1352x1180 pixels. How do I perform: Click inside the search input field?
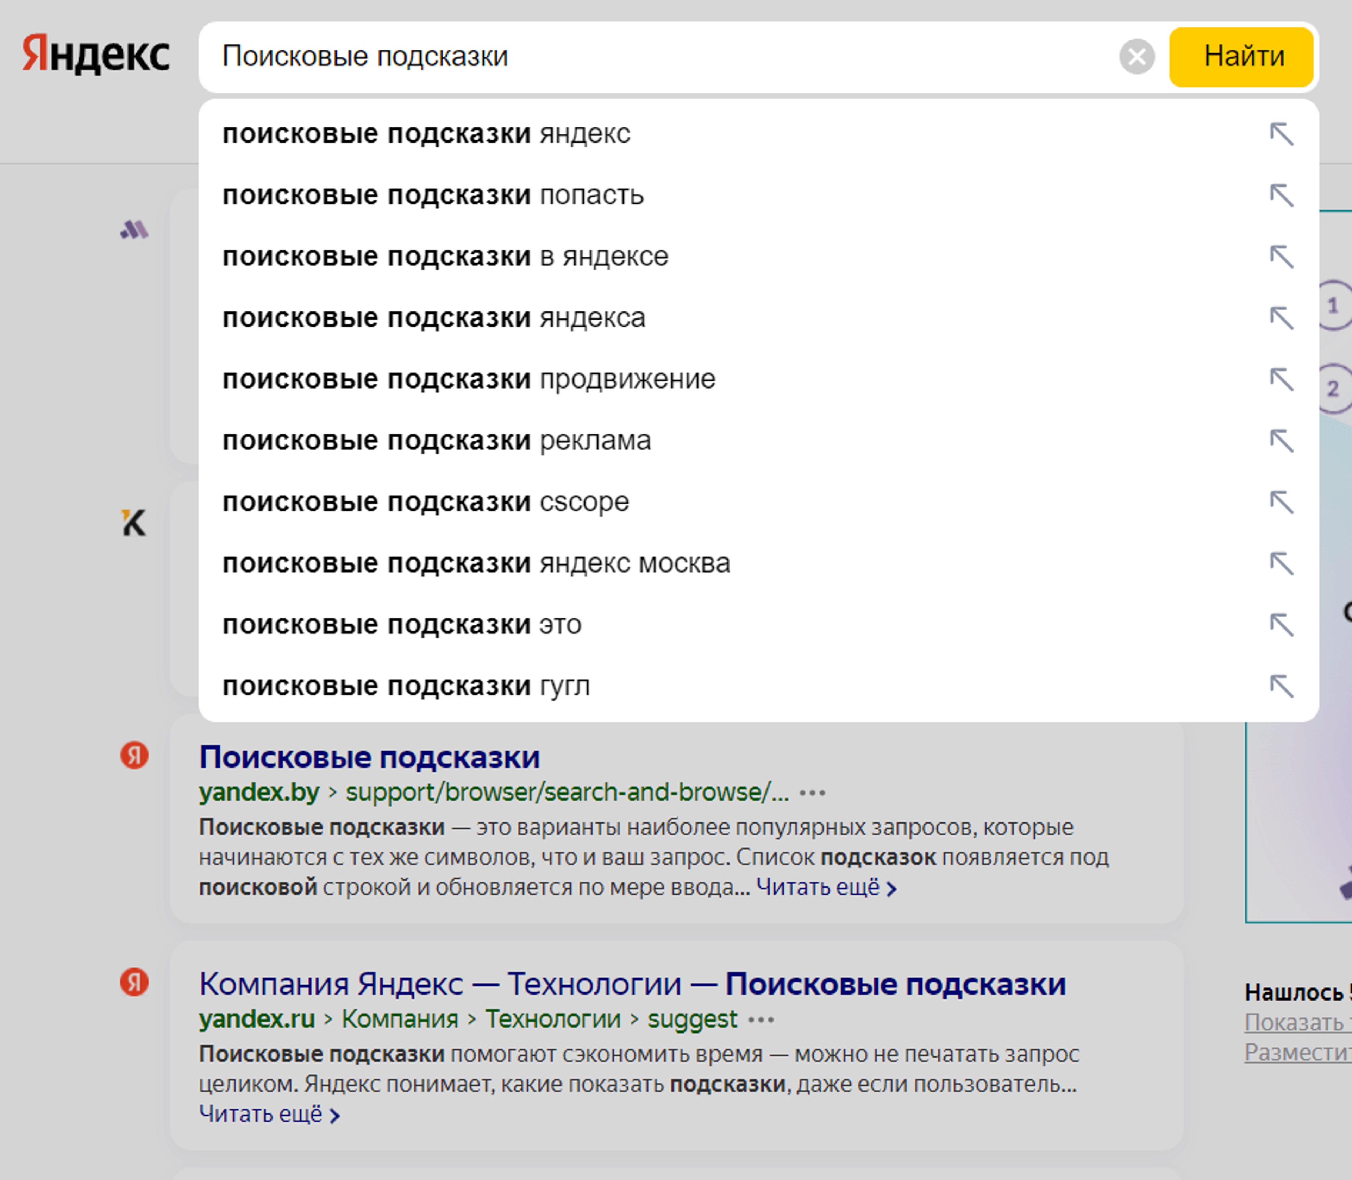coord(659,57)
